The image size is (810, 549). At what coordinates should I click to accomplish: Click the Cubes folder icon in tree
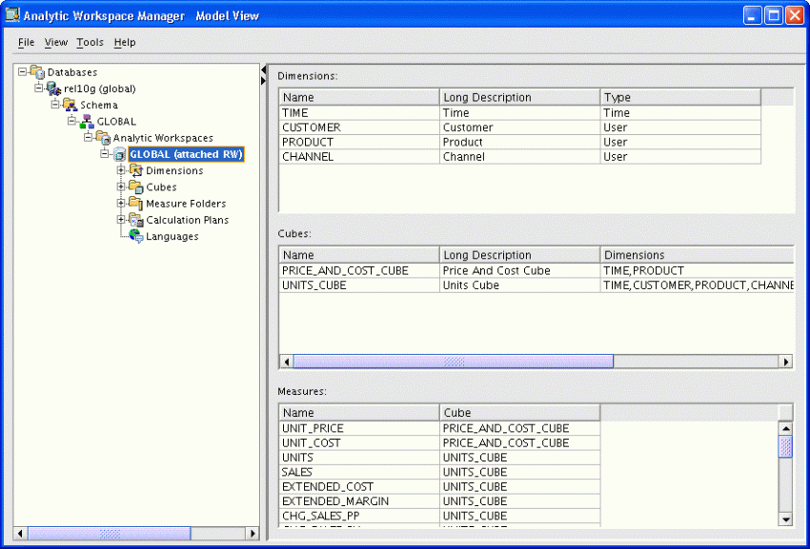(x=136, y=187)
